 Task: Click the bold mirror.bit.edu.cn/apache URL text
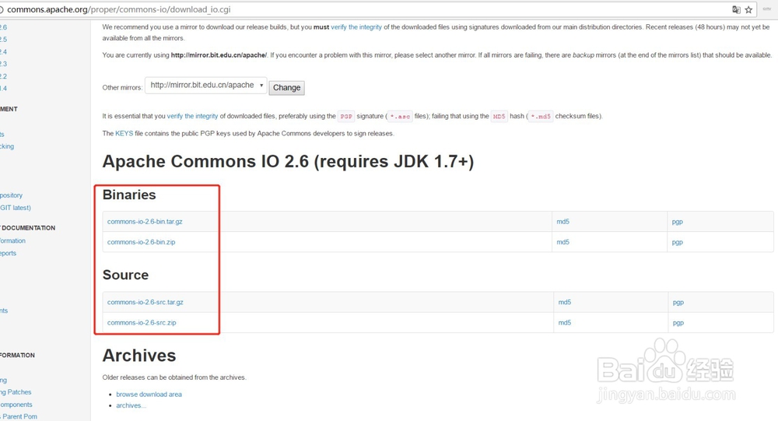click(x=219, y=55)
